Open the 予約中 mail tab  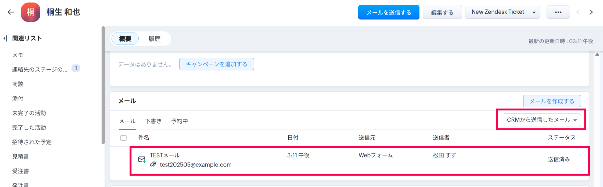pyautogui.click(x=180, y=121)
